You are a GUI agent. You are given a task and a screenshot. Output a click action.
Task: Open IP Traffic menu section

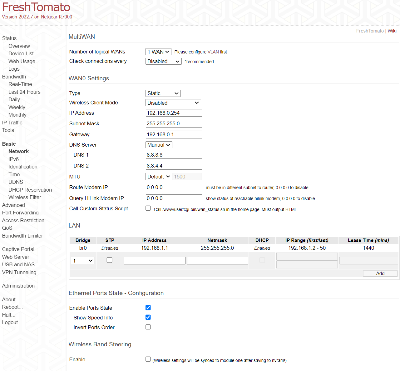12,123
